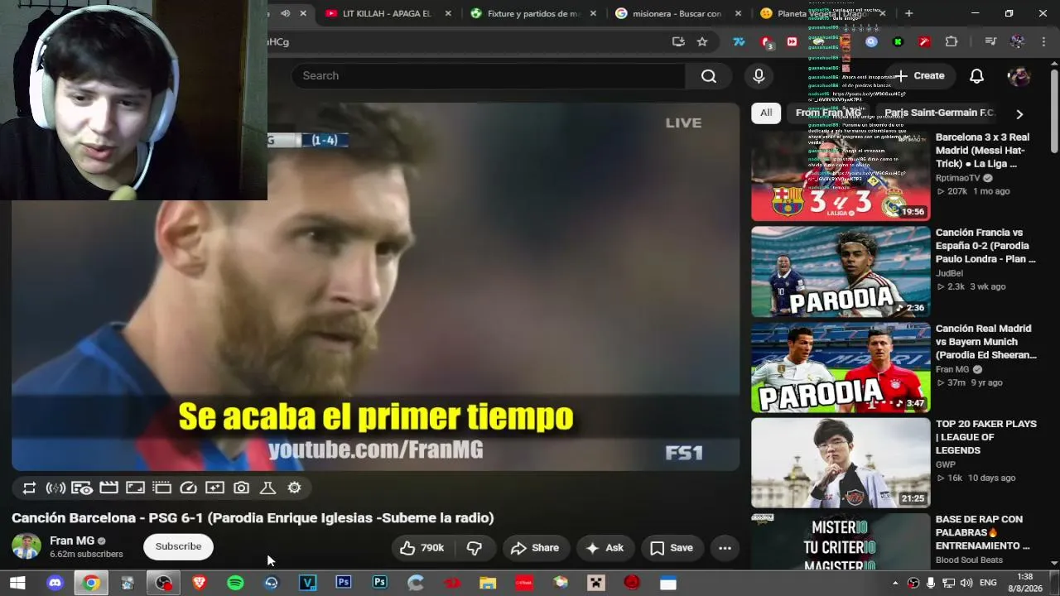
Task: Click the red extension icon with badge 3
Action: click(767, 42)
